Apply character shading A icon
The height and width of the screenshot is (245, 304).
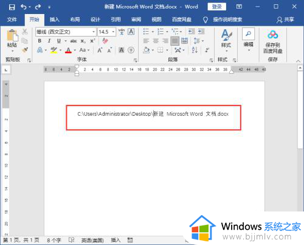point(122,50)
